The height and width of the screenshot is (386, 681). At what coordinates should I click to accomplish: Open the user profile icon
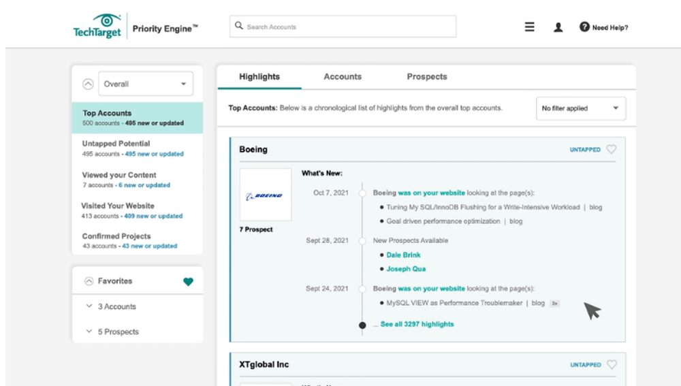click(558, 27)
